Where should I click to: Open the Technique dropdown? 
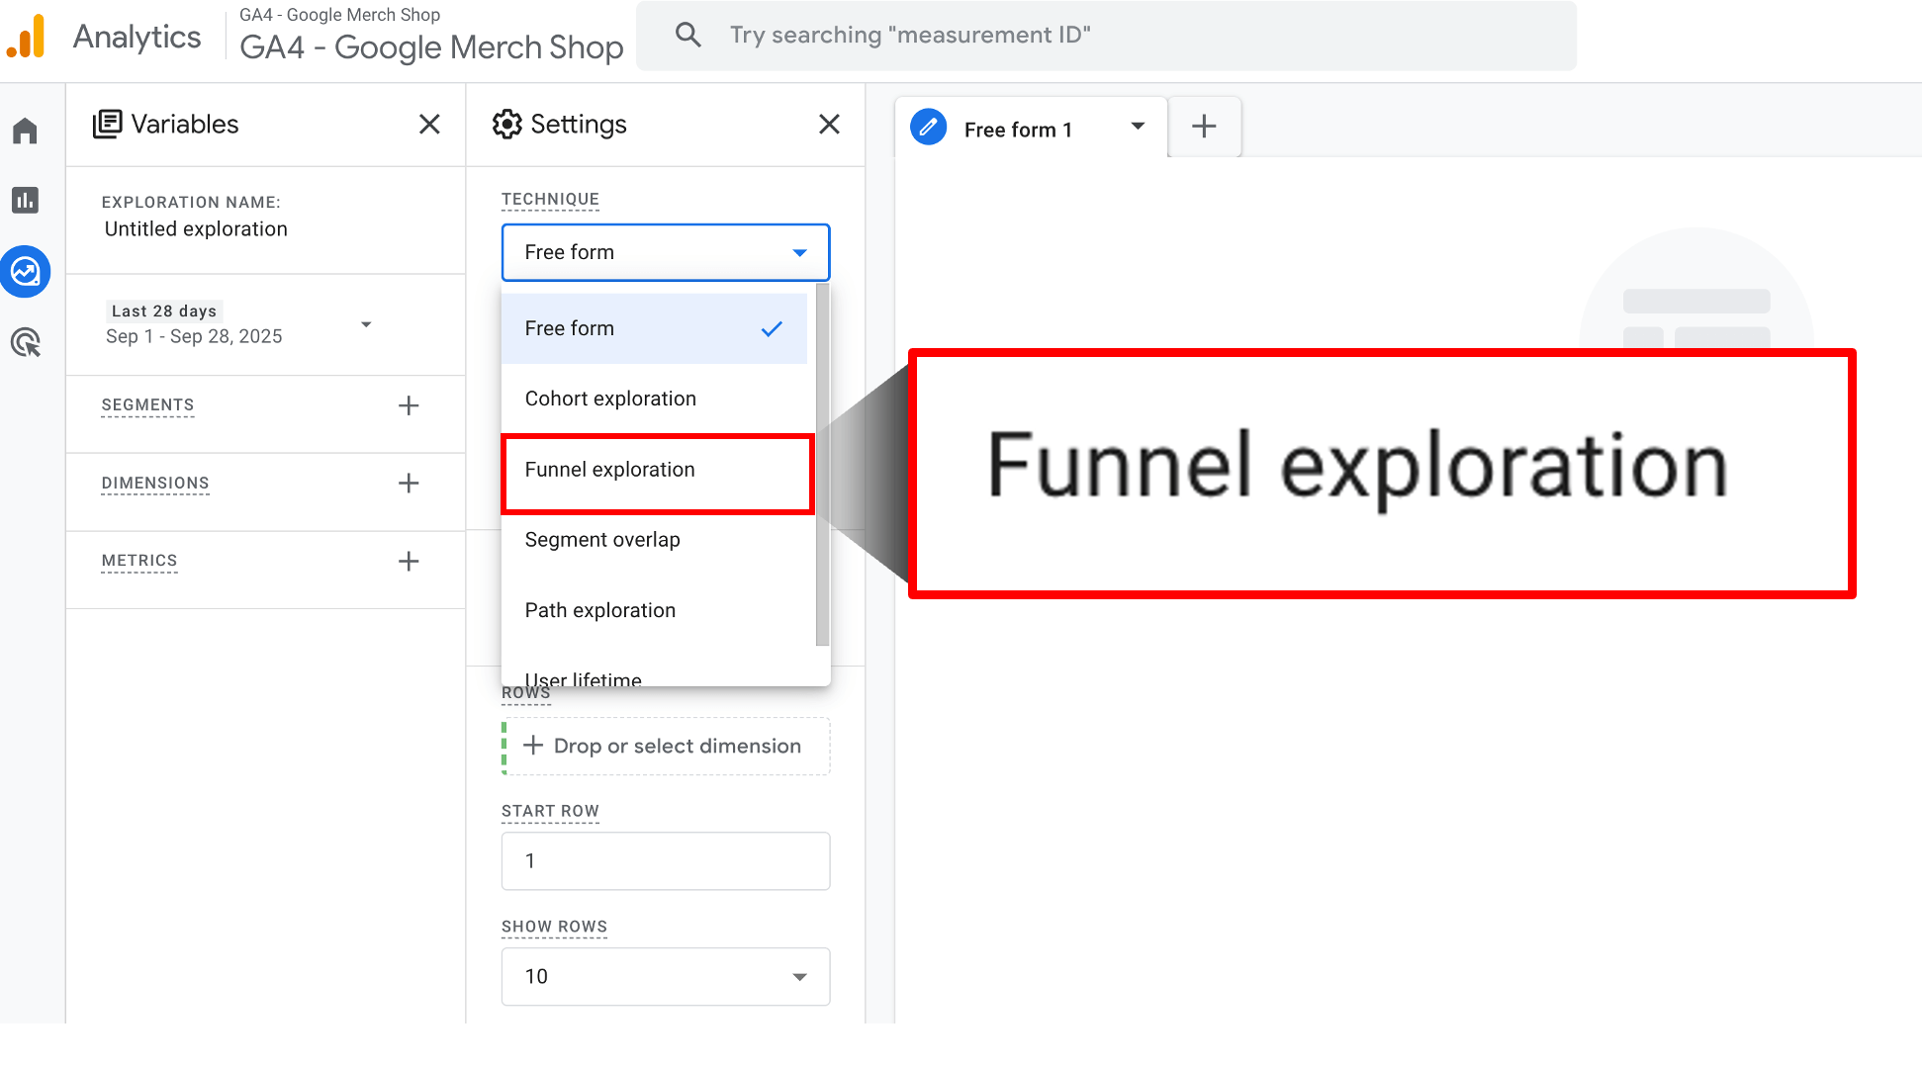(665, 252)
